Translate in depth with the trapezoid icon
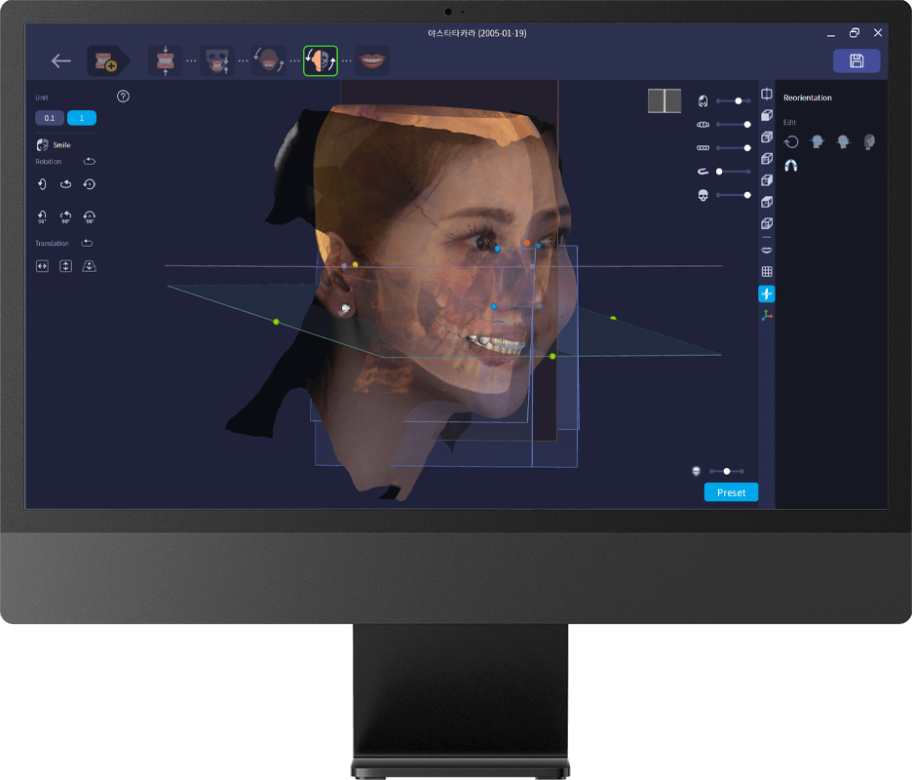The image size is (912, 780). coord(89,266)
